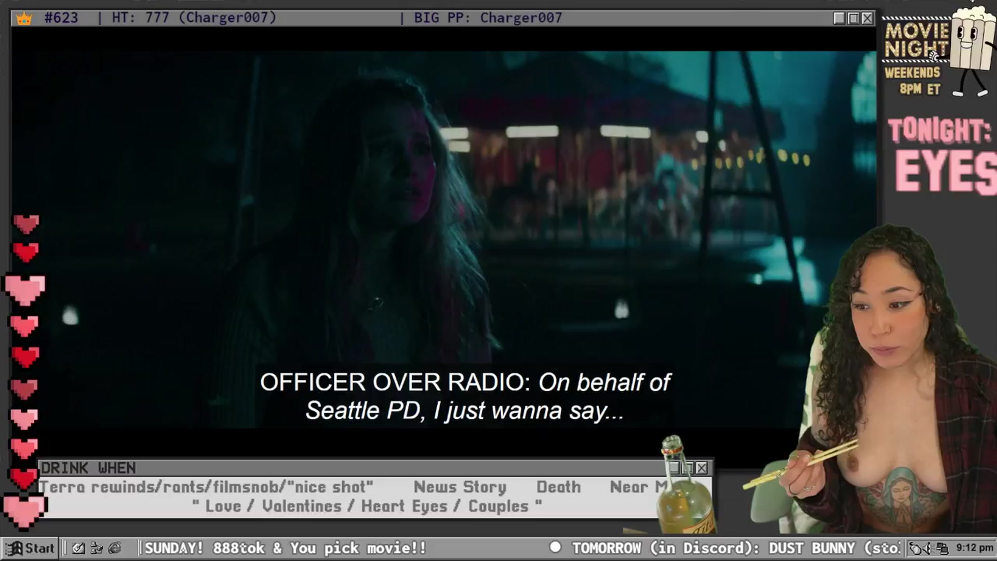Image resolution: width=997 pixels, height=561 pixels.
Task: Maximize the DRINK WHEN window
Action: 688,468
